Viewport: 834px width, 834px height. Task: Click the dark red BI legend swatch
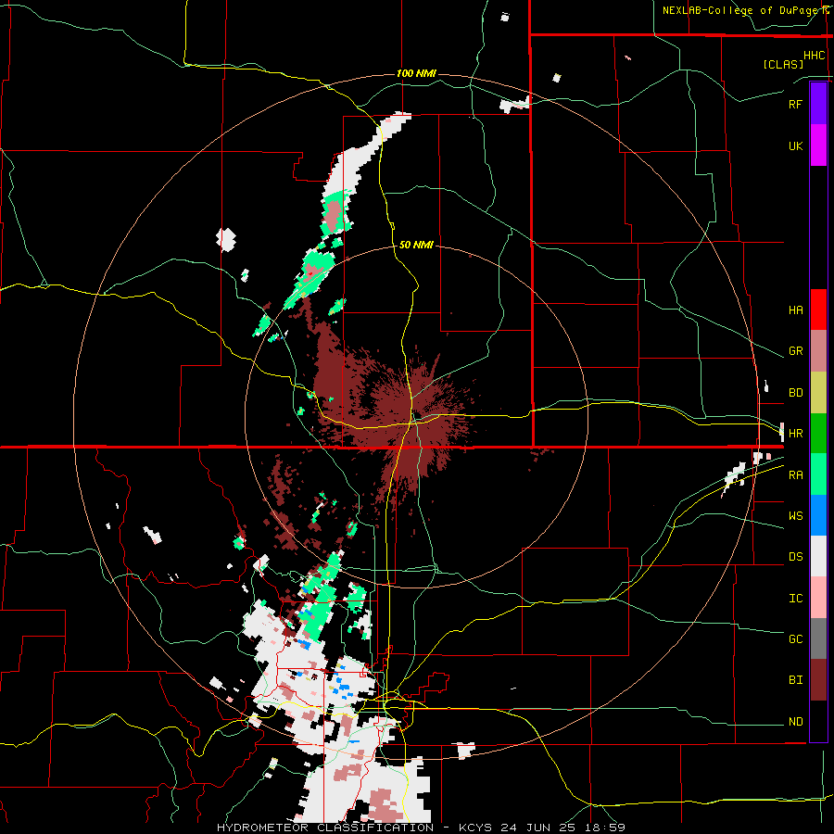818,680
